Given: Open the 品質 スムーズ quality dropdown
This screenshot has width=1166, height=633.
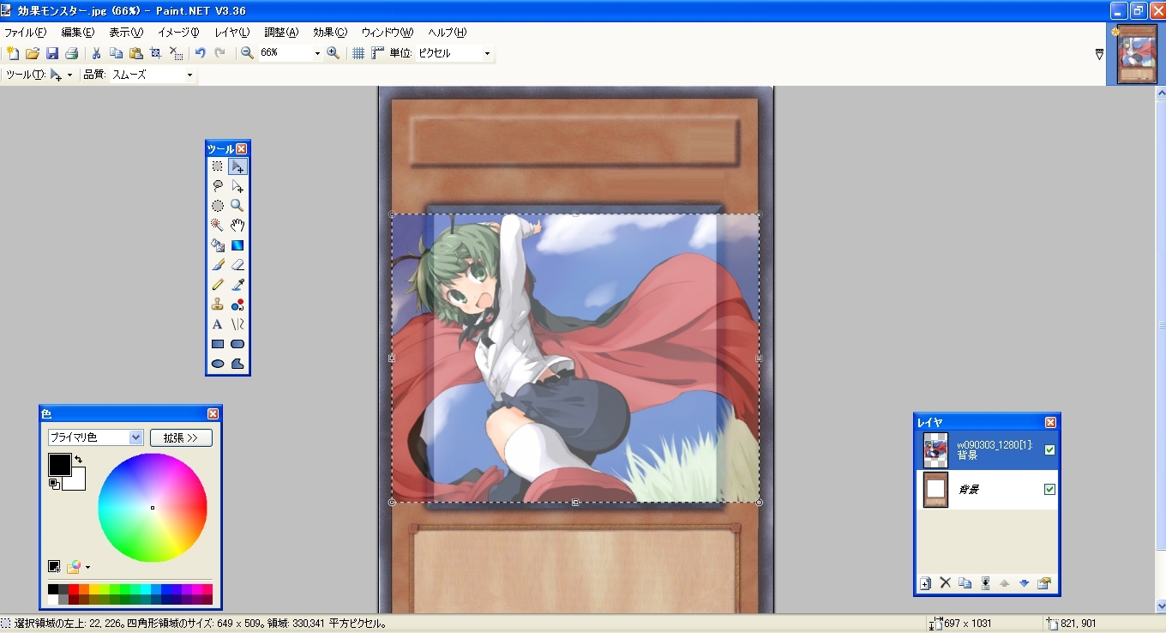Looking at the screenshot, I should point(189,75).
